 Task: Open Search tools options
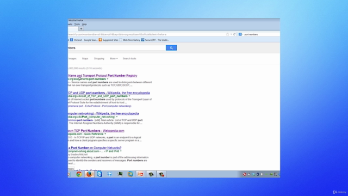(129, 58)
